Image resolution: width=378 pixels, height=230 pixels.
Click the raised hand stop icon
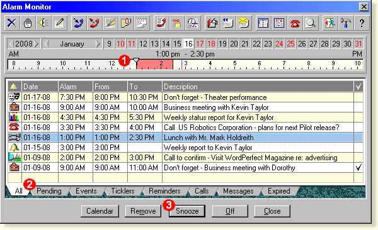click(x=28, y=23)
